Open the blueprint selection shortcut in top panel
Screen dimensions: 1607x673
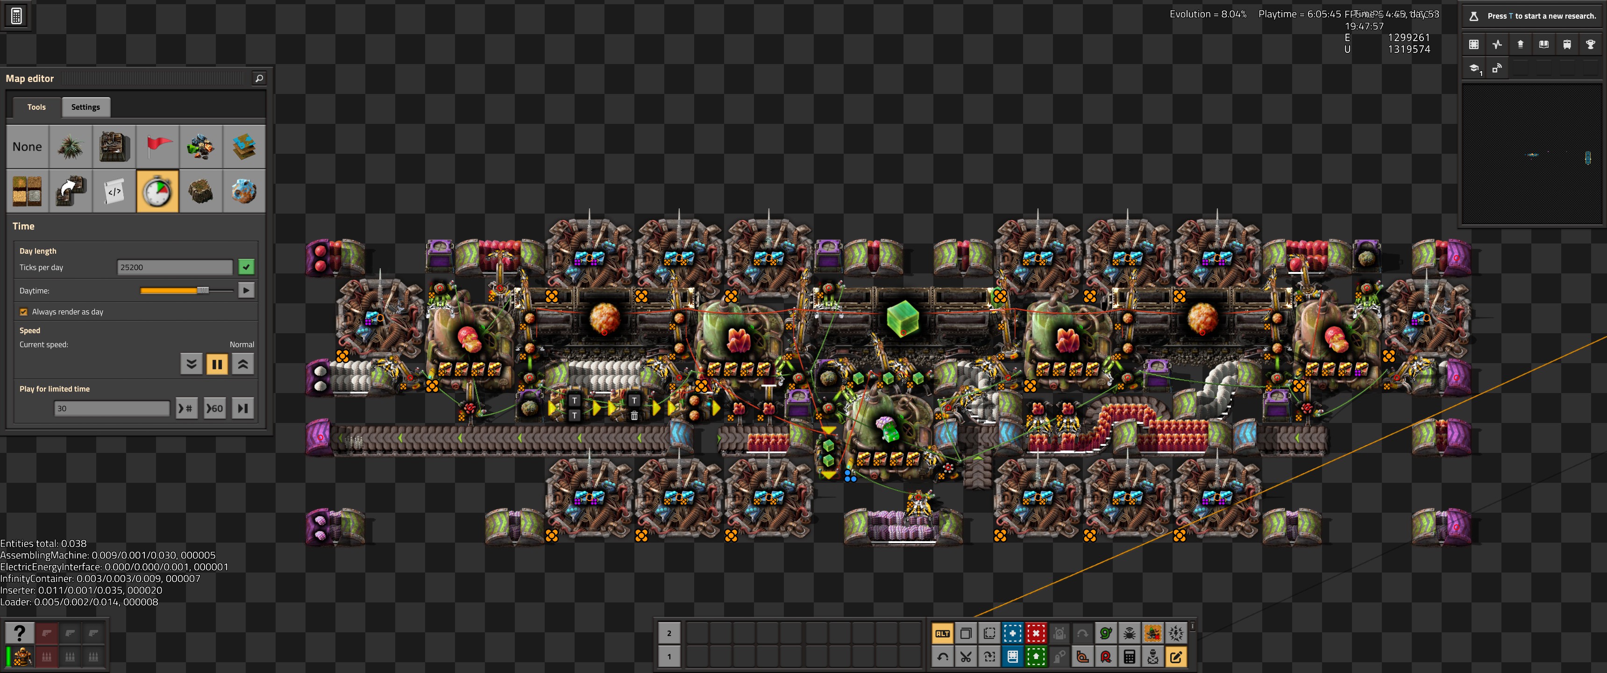[x=1473, y=44]
